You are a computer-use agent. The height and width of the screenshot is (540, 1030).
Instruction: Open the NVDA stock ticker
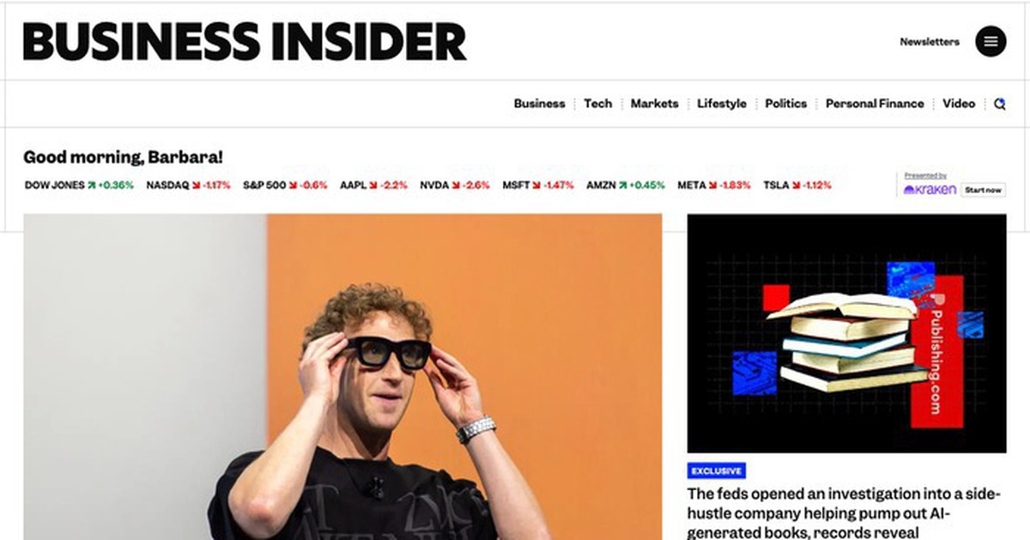[455, 185]
